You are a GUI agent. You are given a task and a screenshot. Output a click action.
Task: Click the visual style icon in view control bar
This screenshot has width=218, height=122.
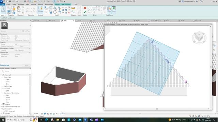click(x=45, y=114)
